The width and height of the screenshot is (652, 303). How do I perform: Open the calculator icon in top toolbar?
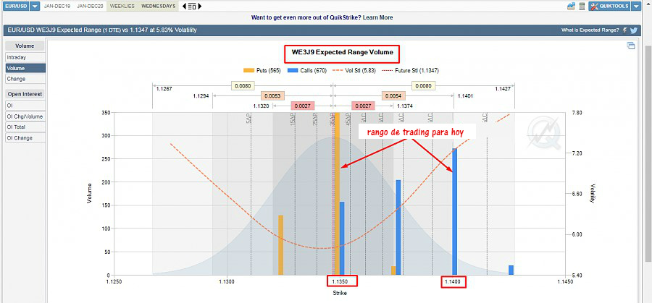[x=581, y=7]
